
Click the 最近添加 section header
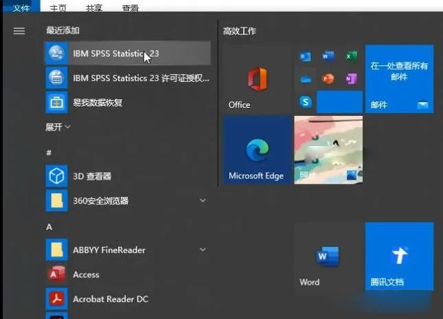(x=63, y=30)
